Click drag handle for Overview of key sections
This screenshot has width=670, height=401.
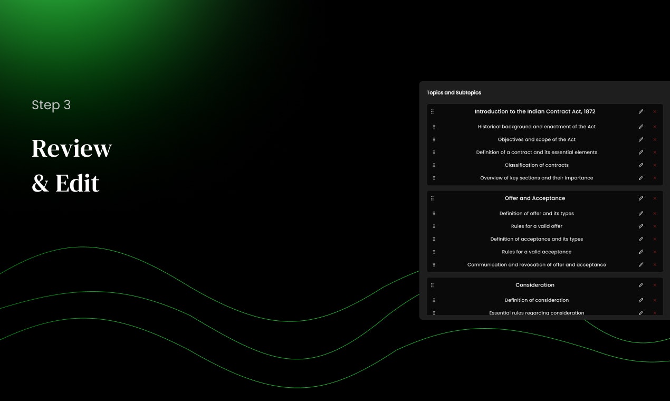coord(434,178)
